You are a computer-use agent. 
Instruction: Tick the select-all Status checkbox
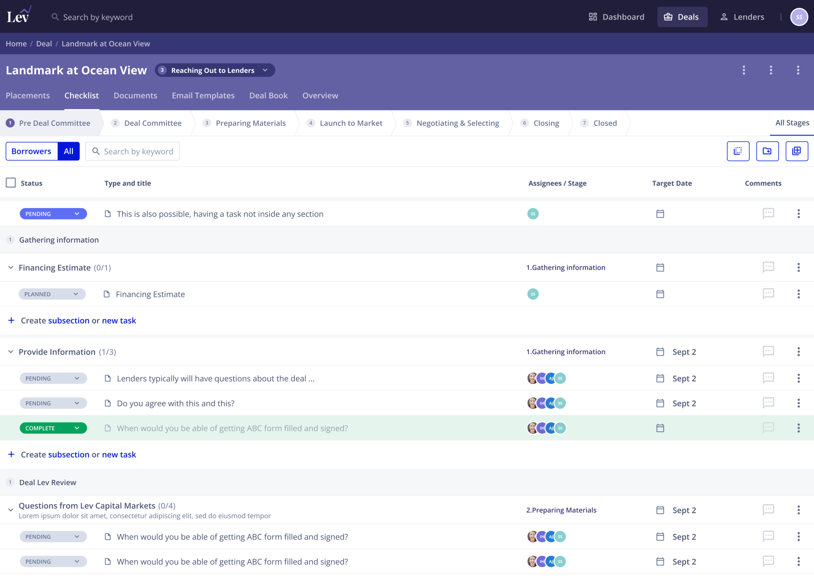[x=11, y=183]
